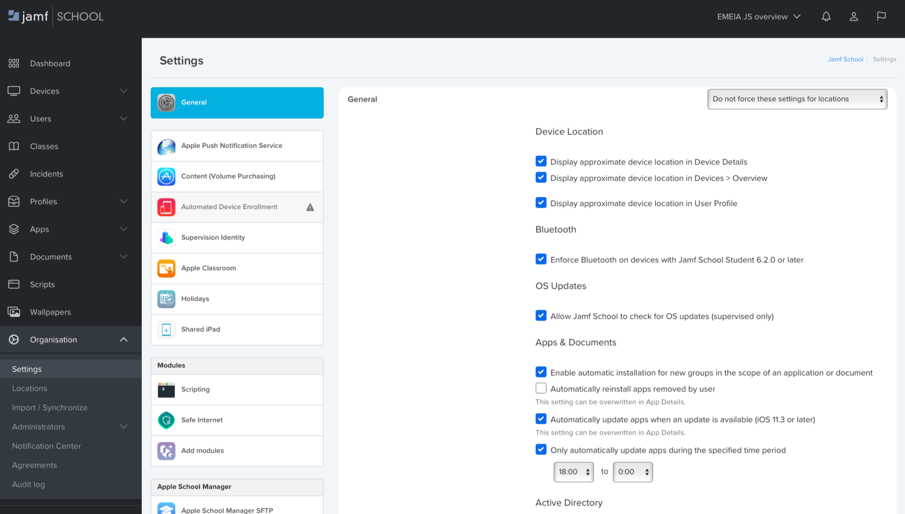Click the Holidays calendar icon
The height and width of the screenshot is (514, 905).
coord(167,299)
